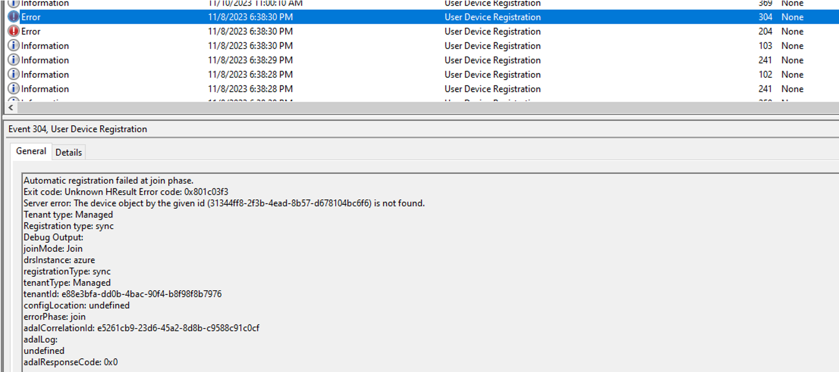
Task: Click information icon of the 6:38:29 PM event
Action: point(14,60)
